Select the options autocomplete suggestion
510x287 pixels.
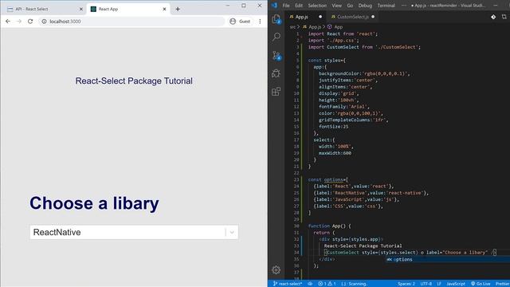click(448, 259)
